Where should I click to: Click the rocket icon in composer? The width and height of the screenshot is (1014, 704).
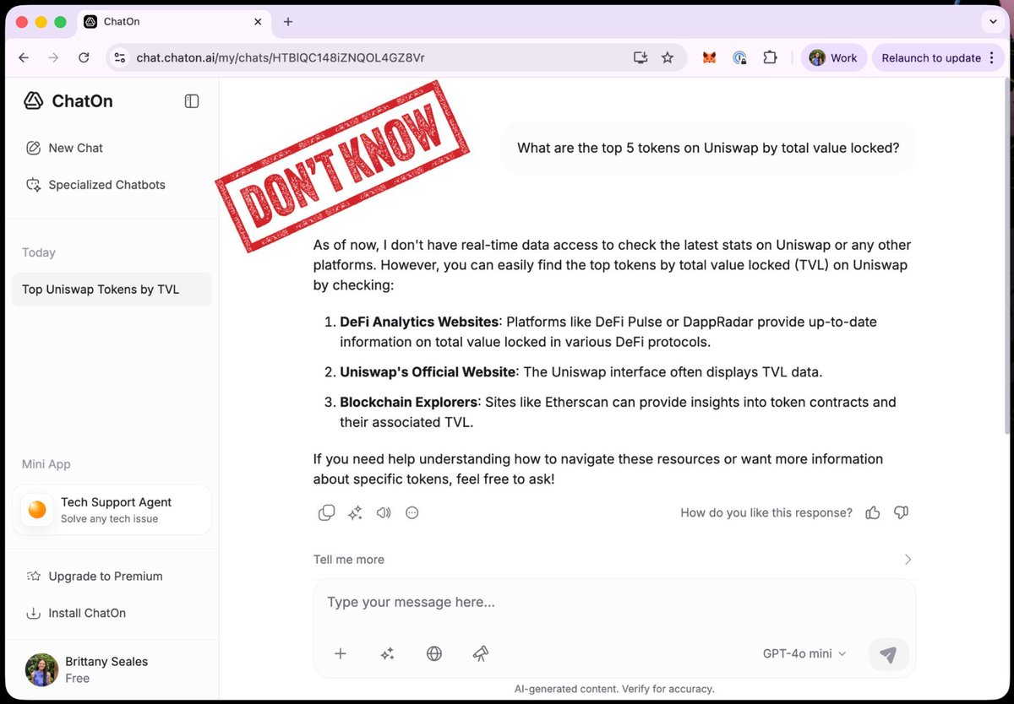[481, 653]
